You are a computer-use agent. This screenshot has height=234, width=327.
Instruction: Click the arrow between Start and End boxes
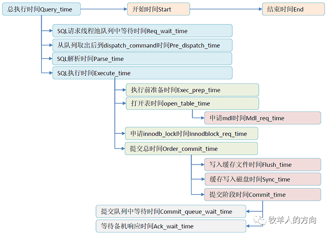225,9
